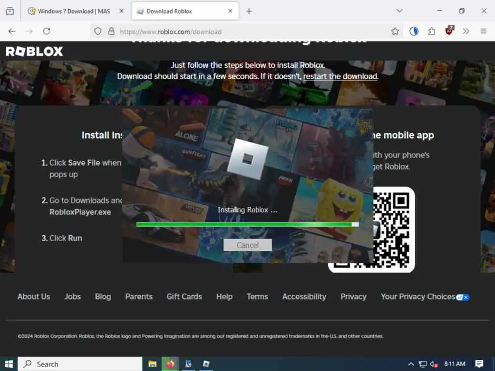Click the muted volume tray icon
This screenshot has width=495, height=371.
click(434, 364)
